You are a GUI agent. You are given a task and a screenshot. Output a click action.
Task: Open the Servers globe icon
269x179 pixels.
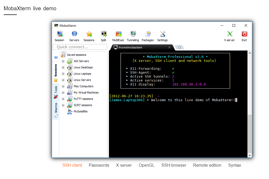(74, 34)
